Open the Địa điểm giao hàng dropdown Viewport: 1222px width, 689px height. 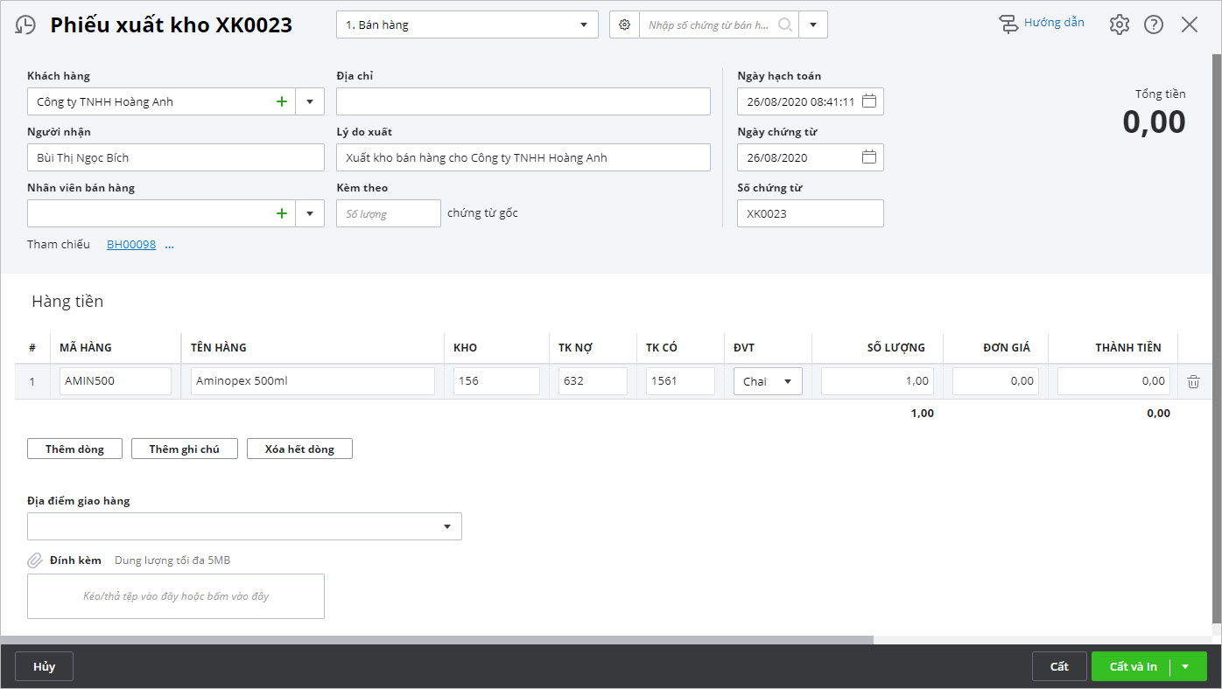[447, 526]
